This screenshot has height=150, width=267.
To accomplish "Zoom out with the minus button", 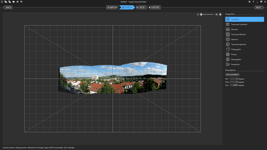I will (198, 14).
